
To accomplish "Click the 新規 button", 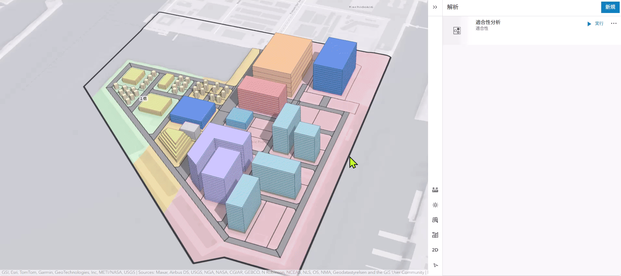I will 610,7.
